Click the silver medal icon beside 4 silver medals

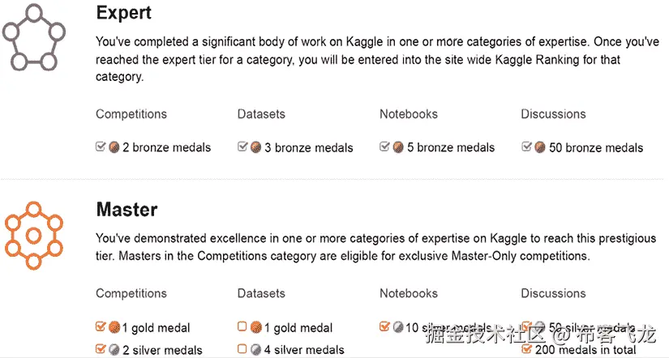coord(255,350)
